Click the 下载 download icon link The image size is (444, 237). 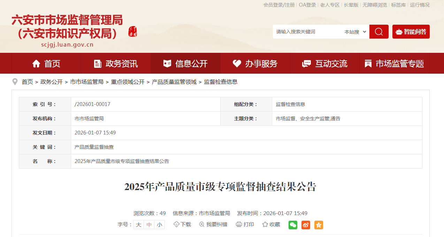coord(182,224)
